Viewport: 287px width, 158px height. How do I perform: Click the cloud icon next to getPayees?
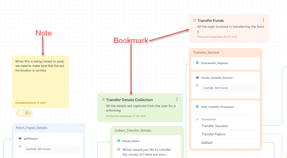click(x=20, y=139)
